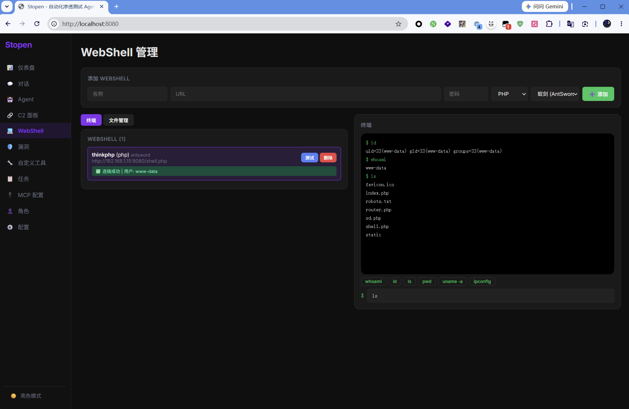Open the tab search dropdown arrow
The image size is (629, 409).
click(x=7, y=6)
